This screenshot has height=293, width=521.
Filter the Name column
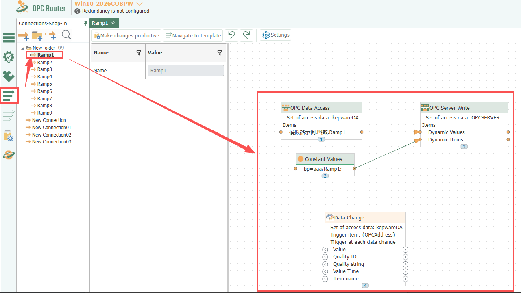(139, 53)
